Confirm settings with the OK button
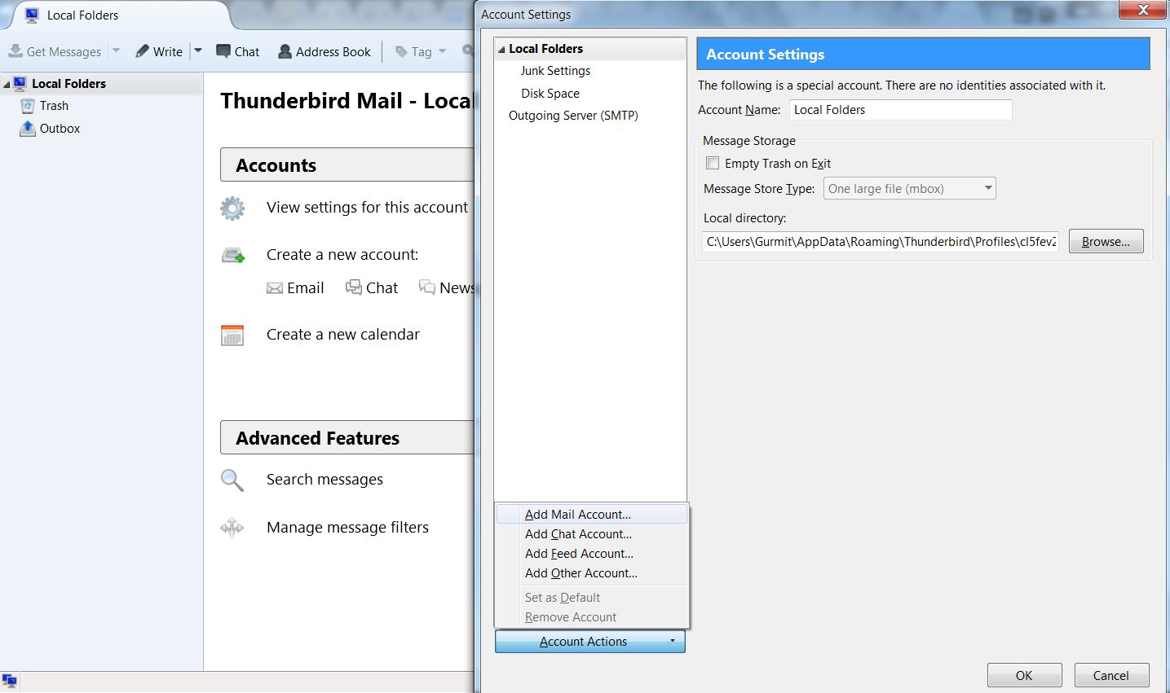The image size is (1170, 693). 1024,674
